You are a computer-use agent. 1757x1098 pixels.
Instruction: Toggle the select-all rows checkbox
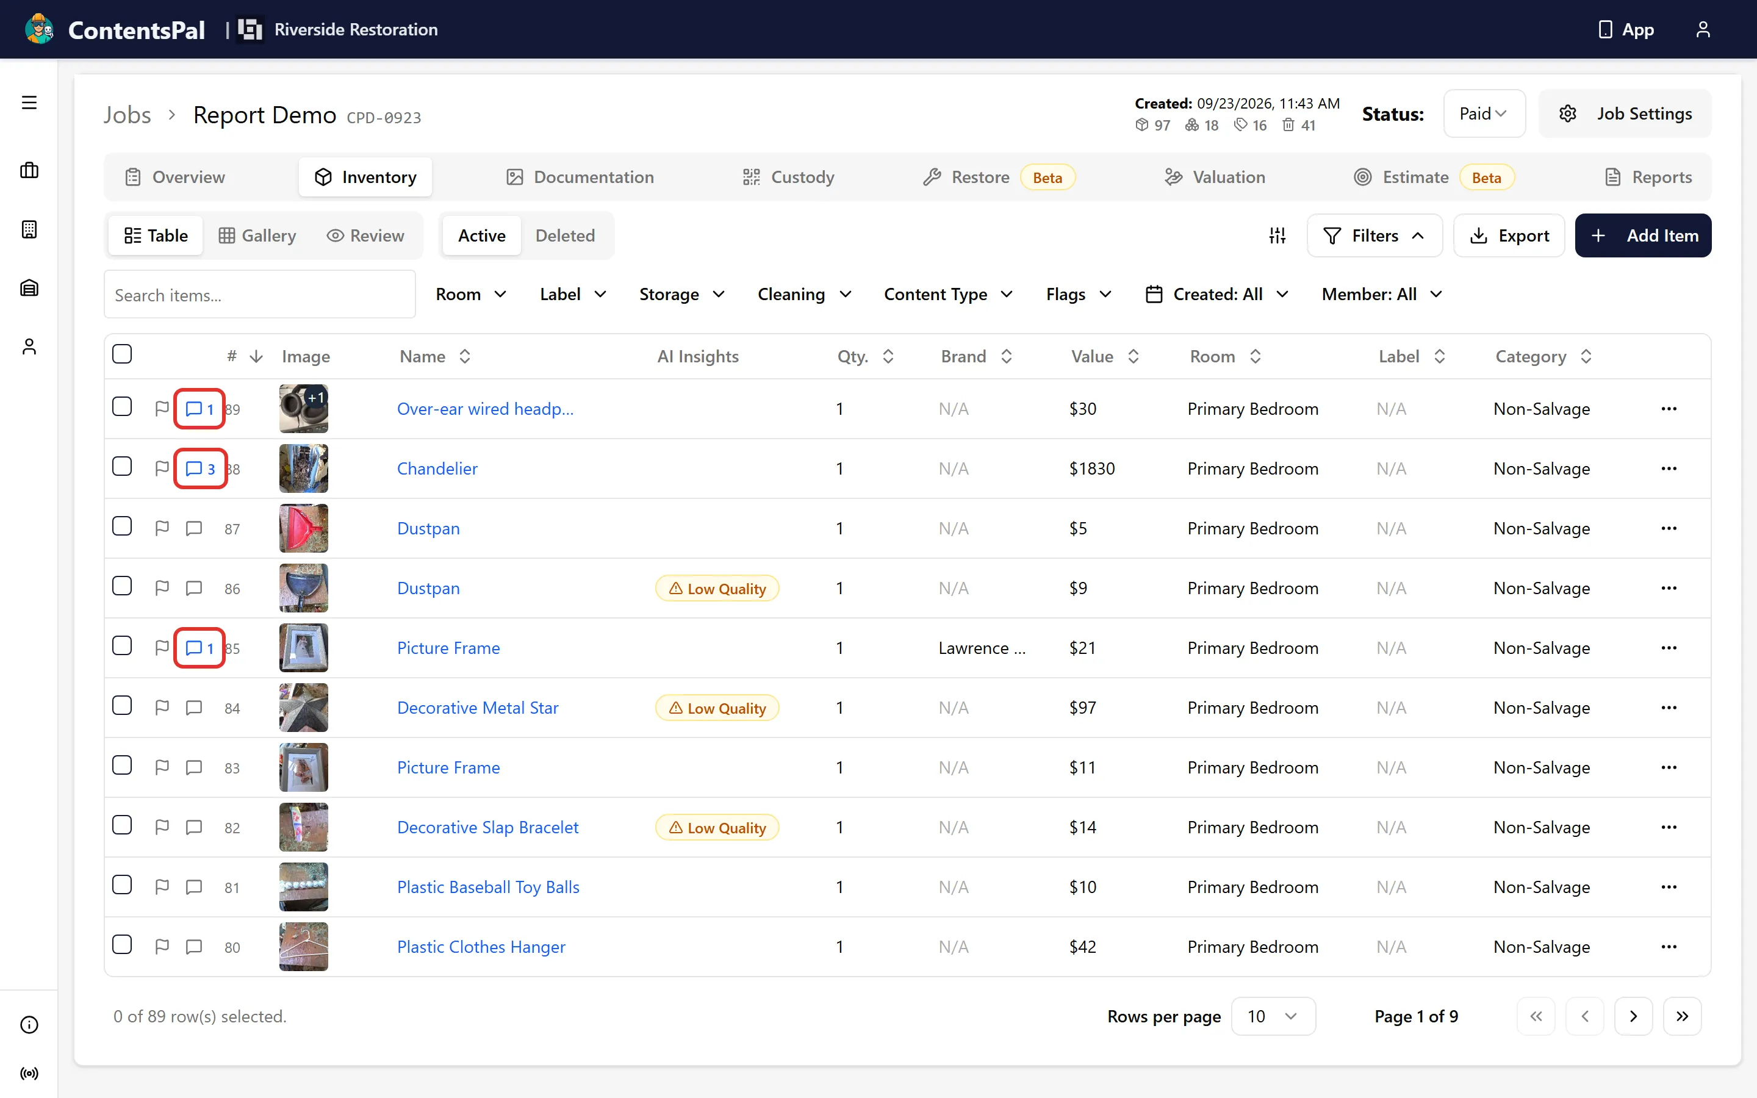(x=122, y=354)
